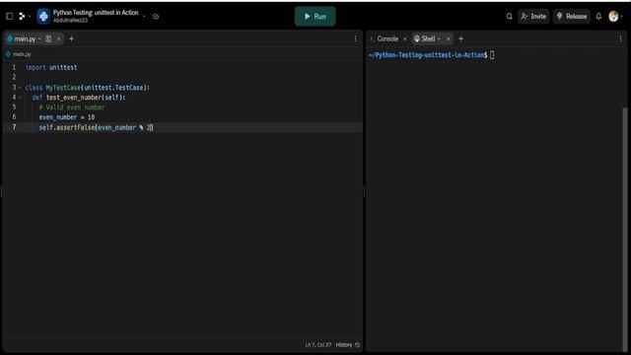631x355 pixels.
Task: Click the even_number = 10 code line
Action: point(67,117)
